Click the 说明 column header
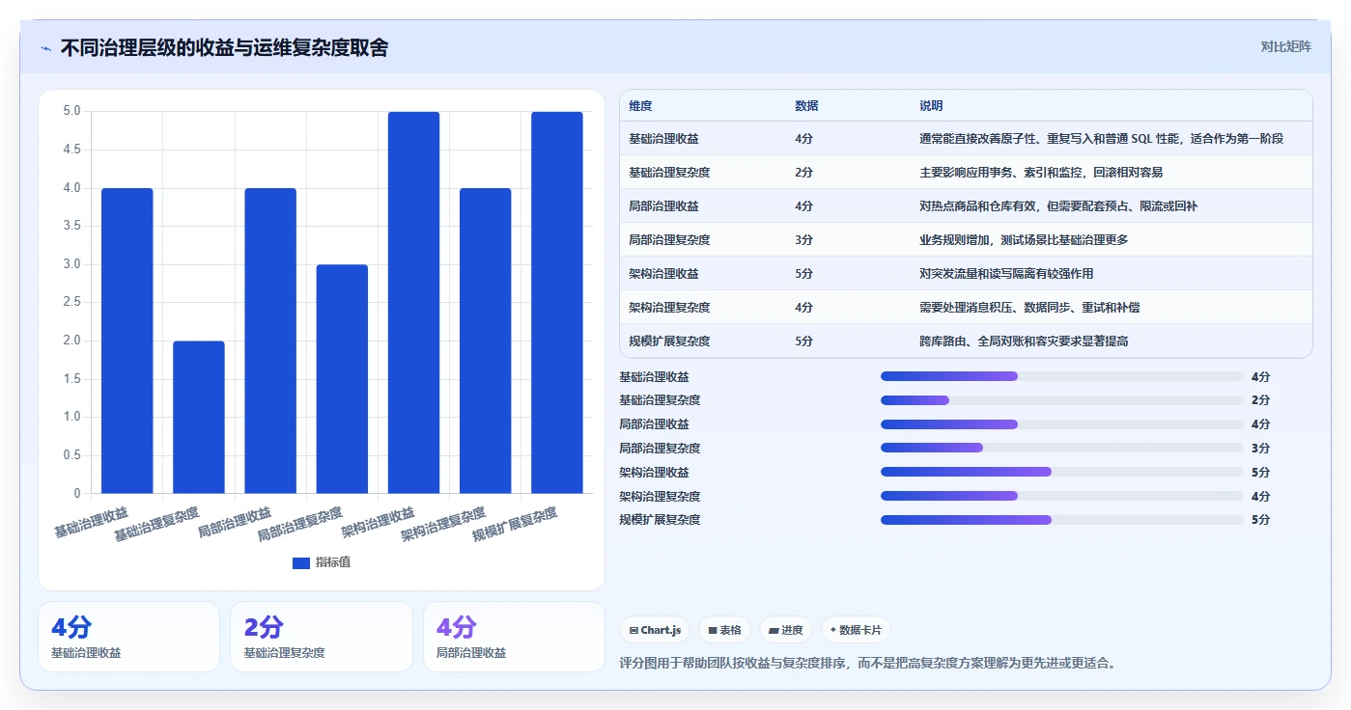This screenshot has width=1351, height=710. pyautogui.click(x=931, y=106)
